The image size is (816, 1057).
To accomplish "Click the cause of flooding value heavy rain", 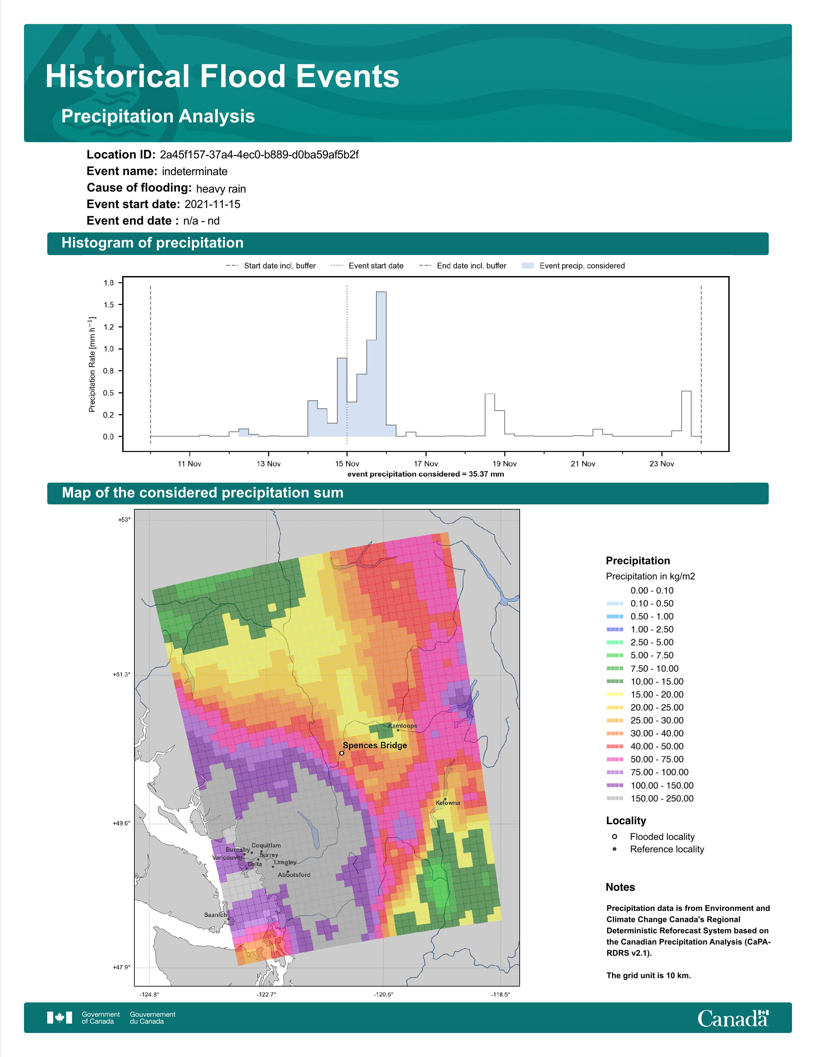I will coord(221,189).
